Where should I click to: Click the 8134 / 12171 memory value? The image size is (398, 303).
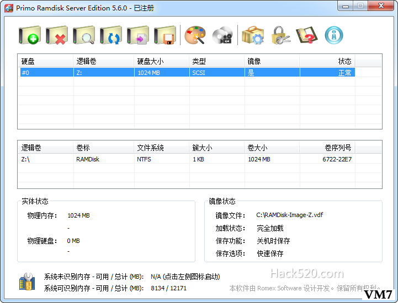click(x=168, y=288)
